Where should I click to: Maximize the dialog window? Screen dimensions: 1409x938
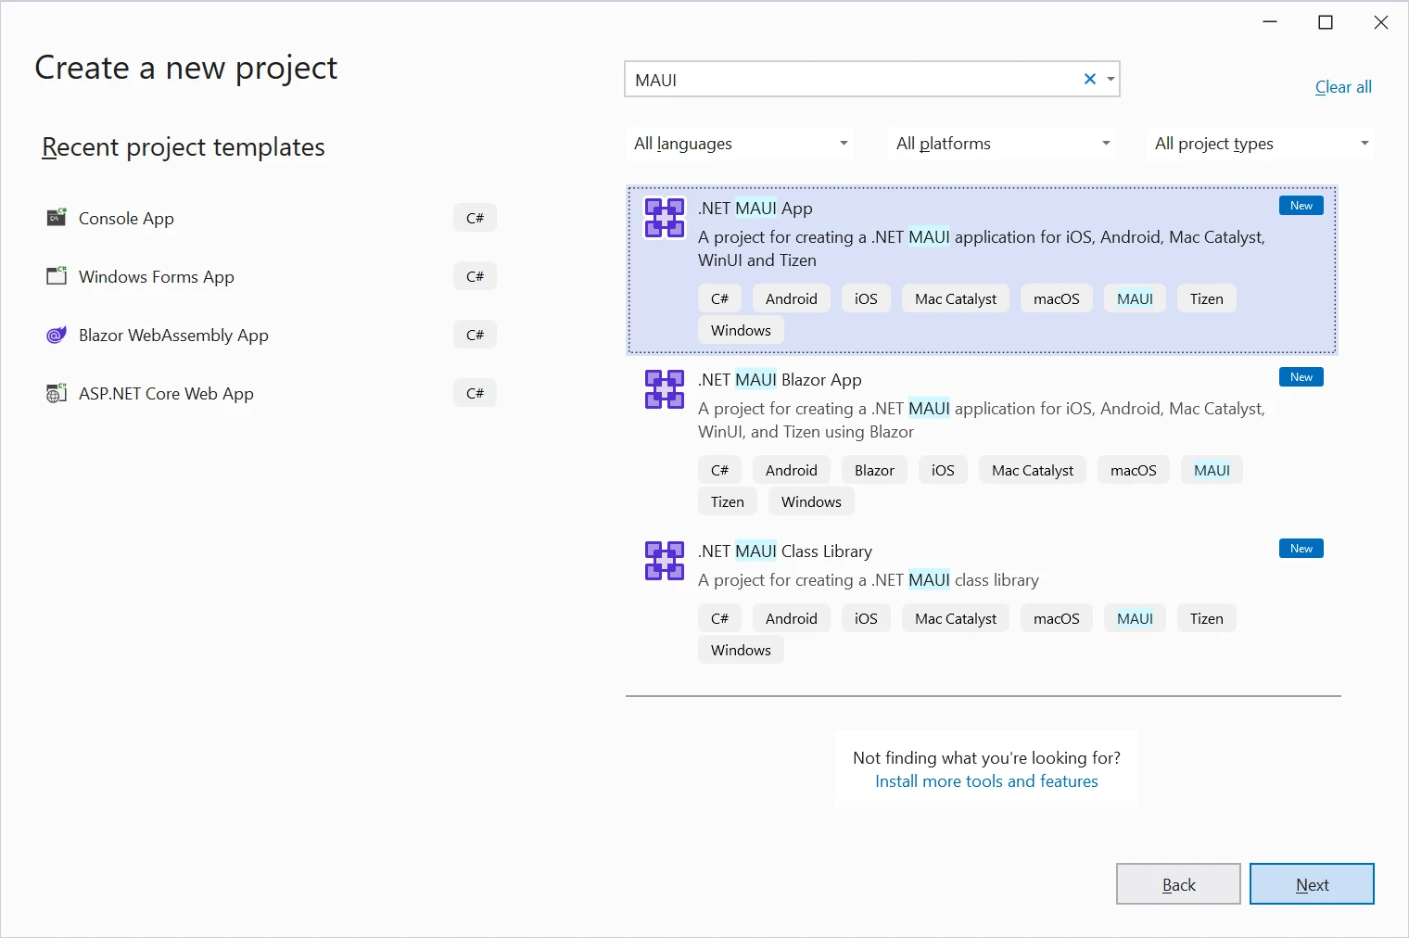1326,22
